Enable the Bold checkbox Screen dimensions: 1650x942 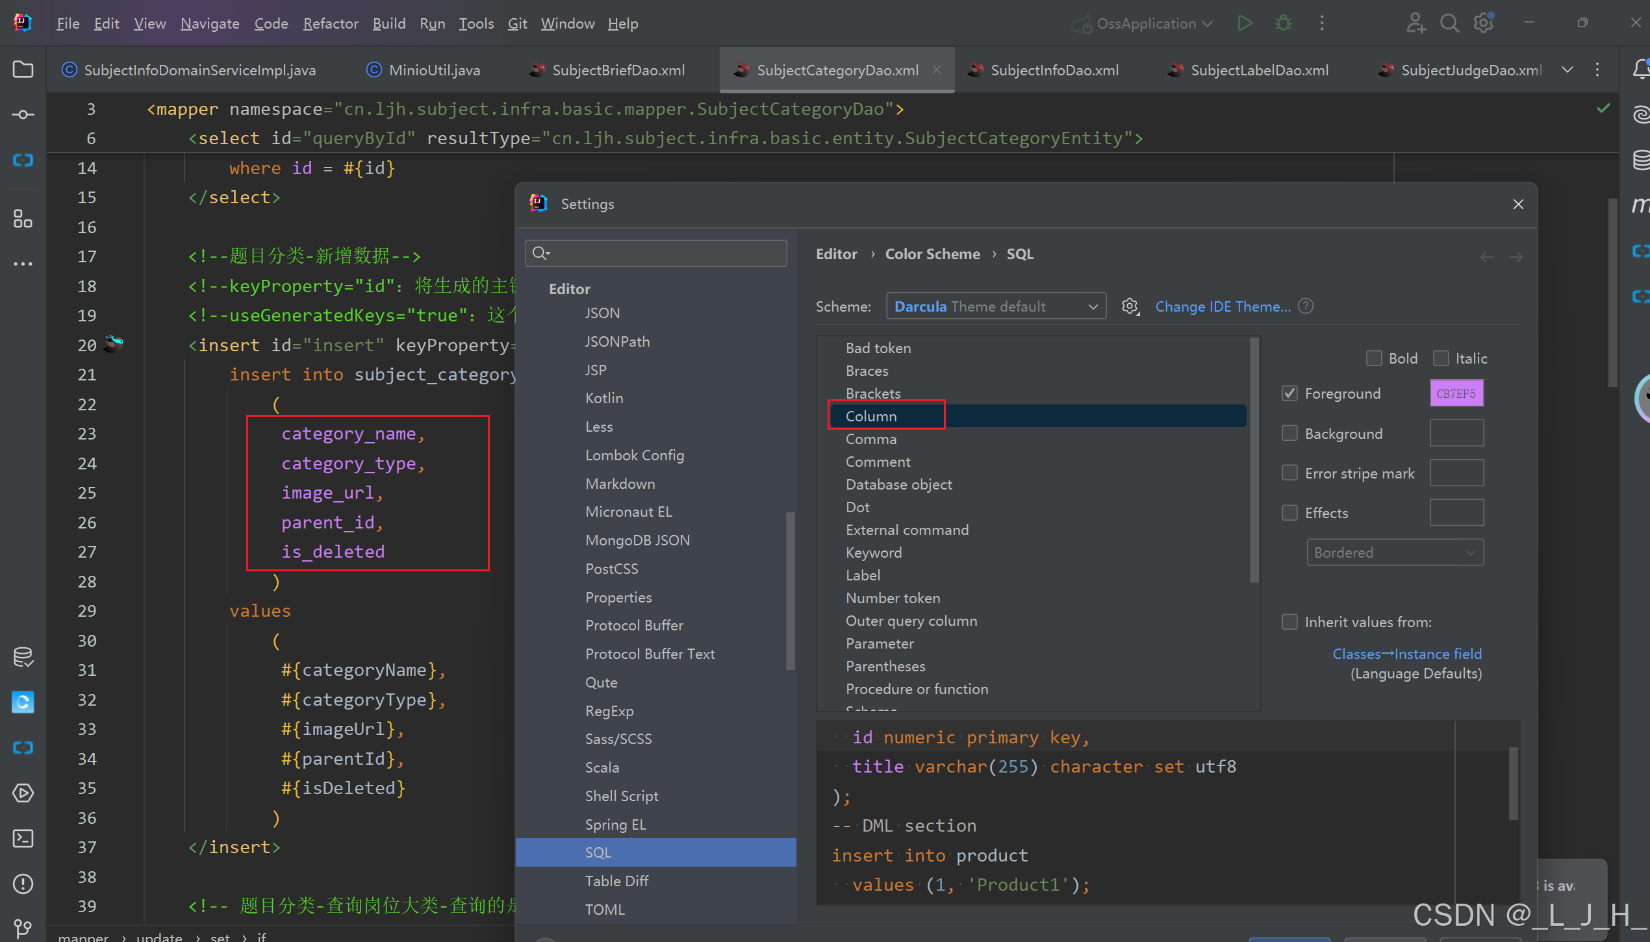pyautogui.click(x=1373, y=358)
